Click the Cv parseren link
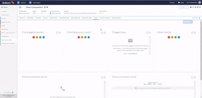Viewport: 202px width, 98px height. pyautogui.click(x=8, y=92)
